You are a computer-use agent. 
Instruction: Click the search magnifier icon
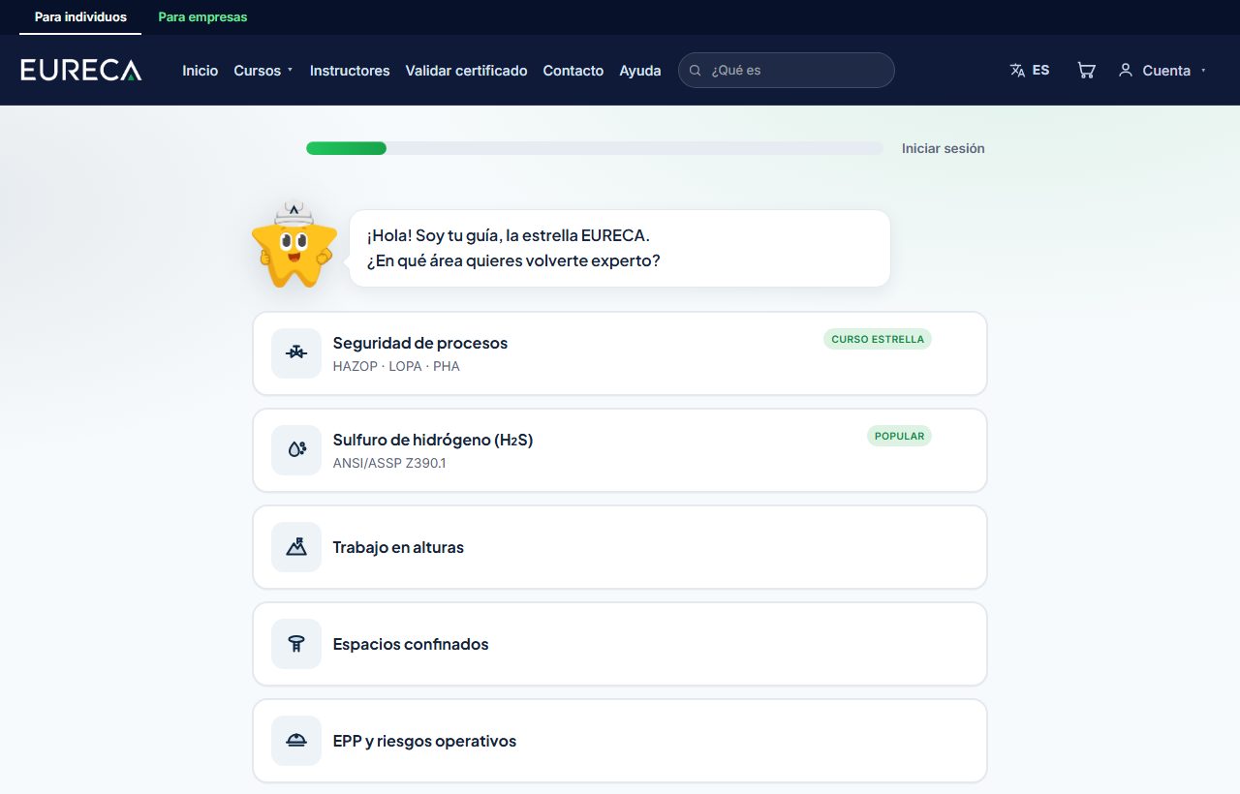click(695, 71)
